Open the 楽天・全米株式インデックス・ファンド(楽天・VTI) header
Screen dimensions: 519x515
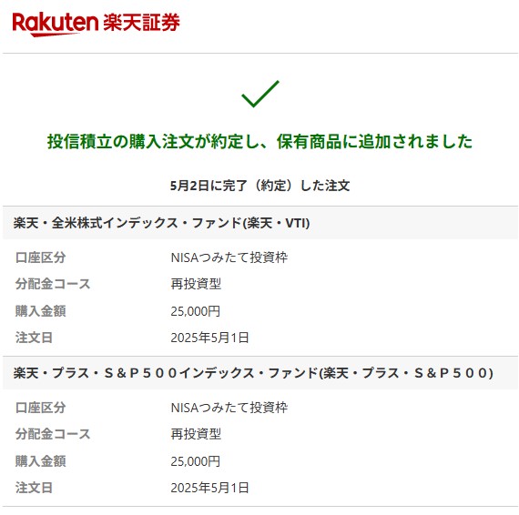click(x=260, y=223)
